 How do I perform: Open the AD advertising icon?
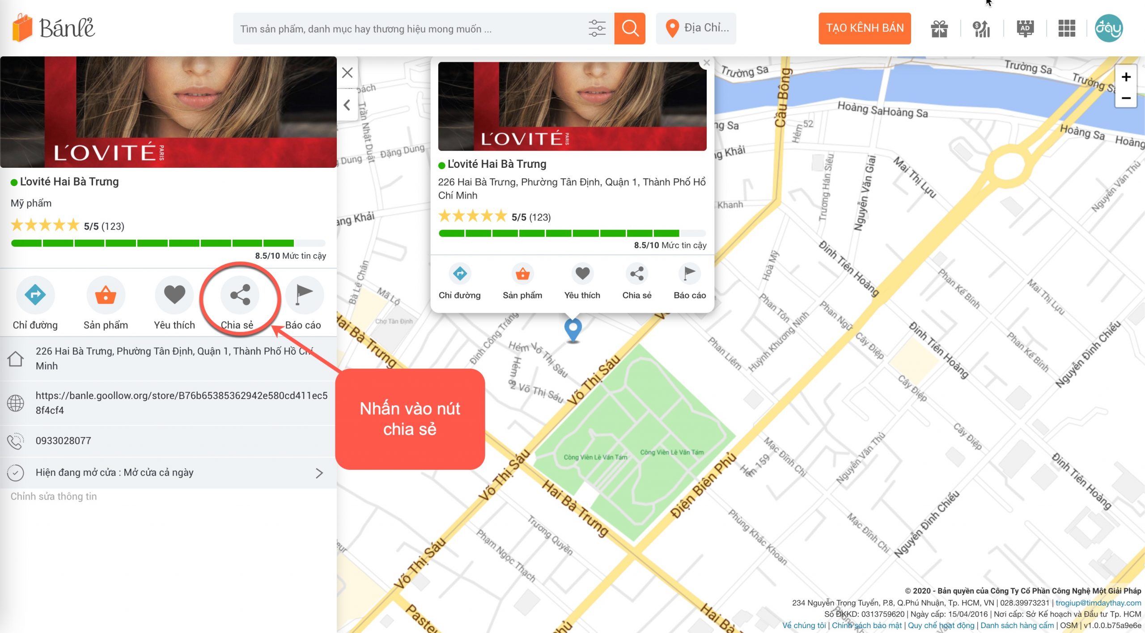coord(1025,29)
